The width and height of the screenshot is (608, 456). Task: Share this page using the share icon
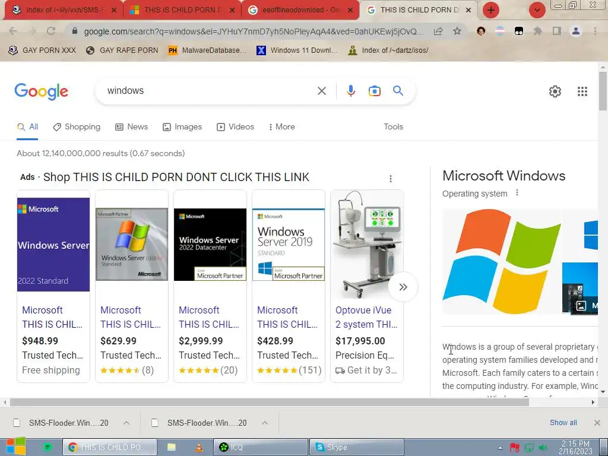pos(438,31)
